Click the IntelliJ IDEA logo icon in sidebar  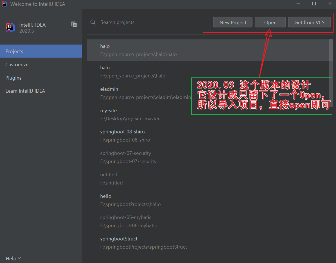click(10, 27)
